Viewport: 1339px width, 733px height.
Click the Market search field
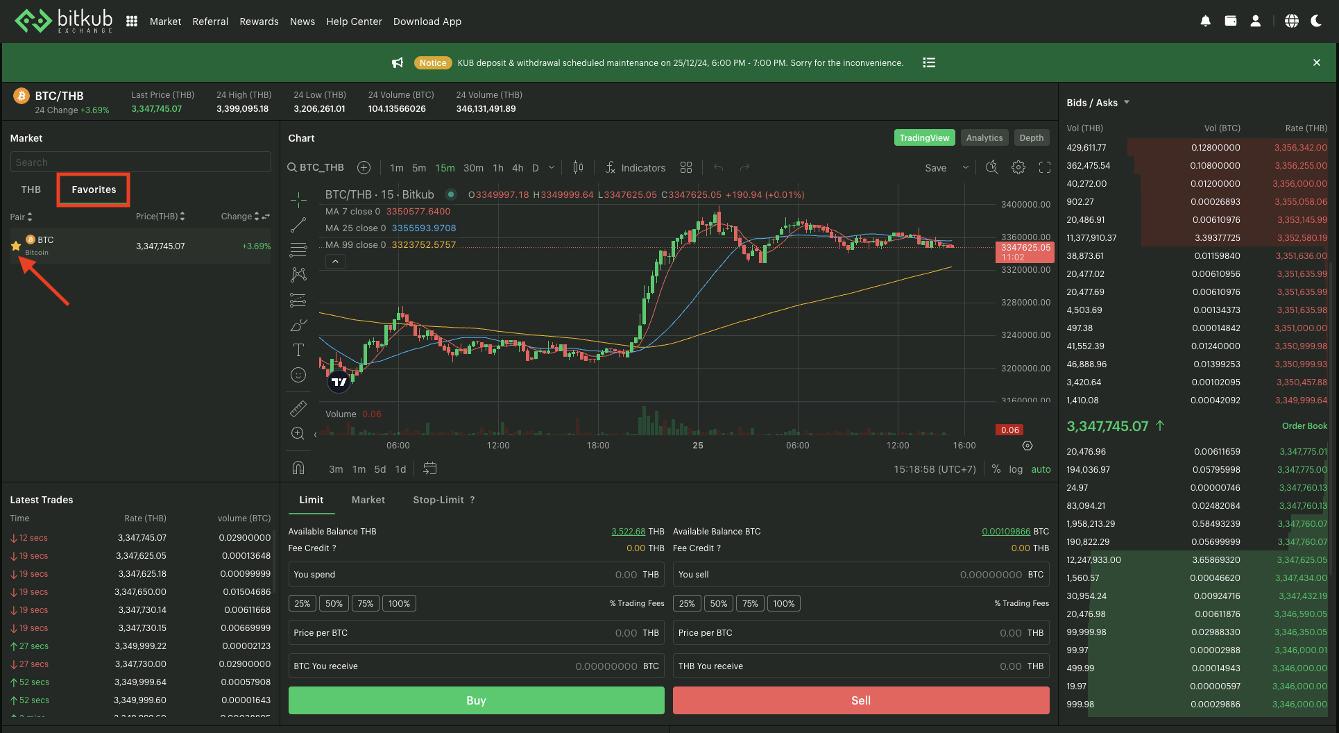tap(140, 162)
